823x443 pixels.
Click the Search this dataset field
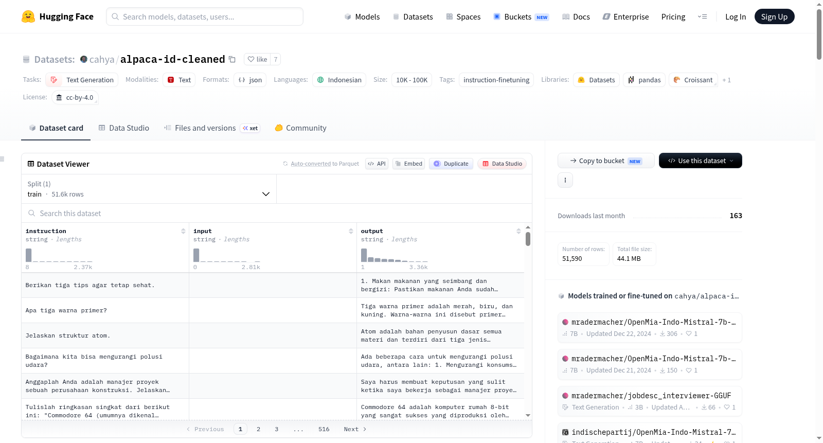(x=277, y=213)
